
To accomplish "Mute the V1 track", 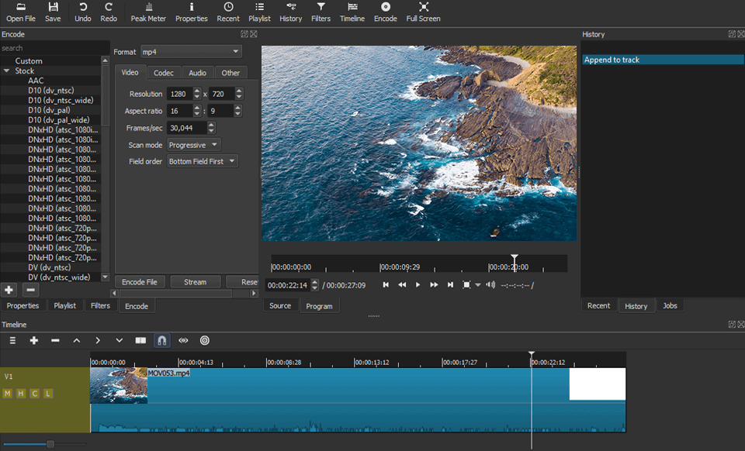I will coord(8,393).
